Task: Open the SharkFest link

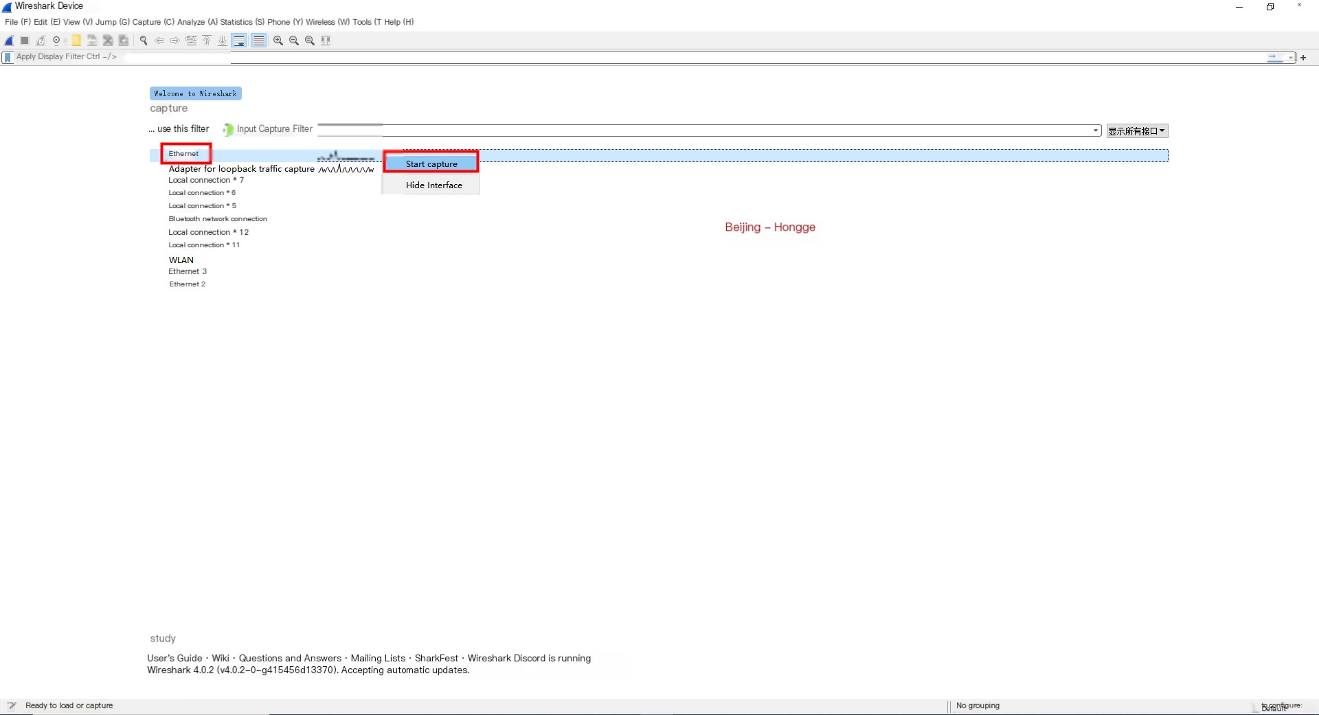Action: 436,658
